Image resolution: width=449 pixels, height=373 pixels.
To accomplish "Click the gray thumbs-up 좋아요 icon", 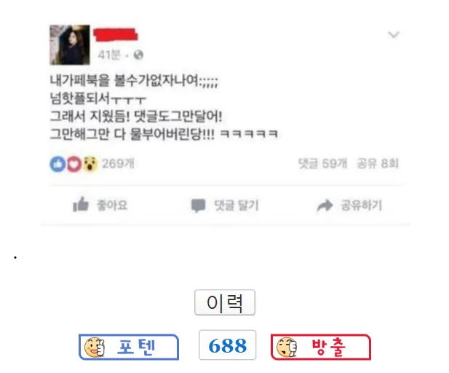I will click(x=81, y=205).
